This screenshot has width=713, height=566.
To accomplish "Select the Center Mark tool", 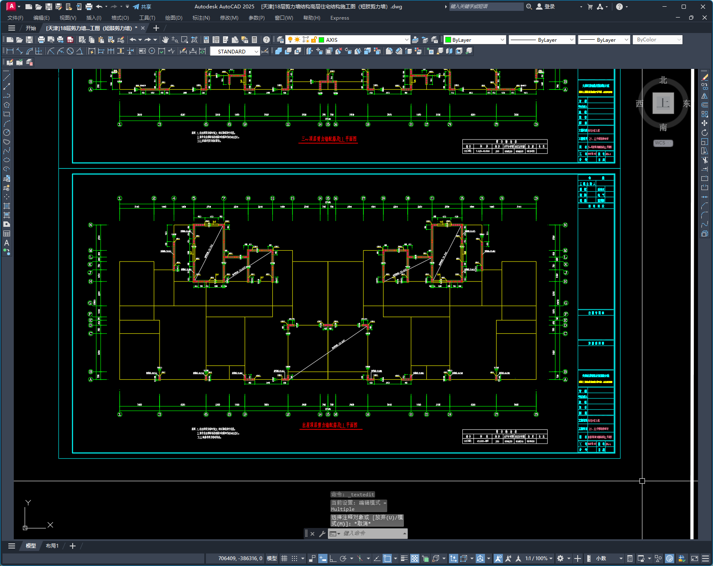I will tap(152, 51).
